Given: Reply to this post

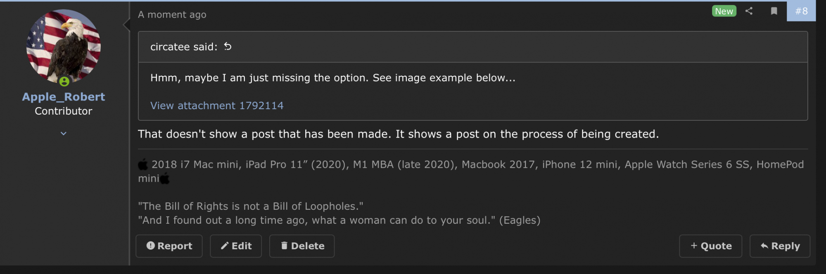Looking at the screenshot, I should (x=780, y=246).
